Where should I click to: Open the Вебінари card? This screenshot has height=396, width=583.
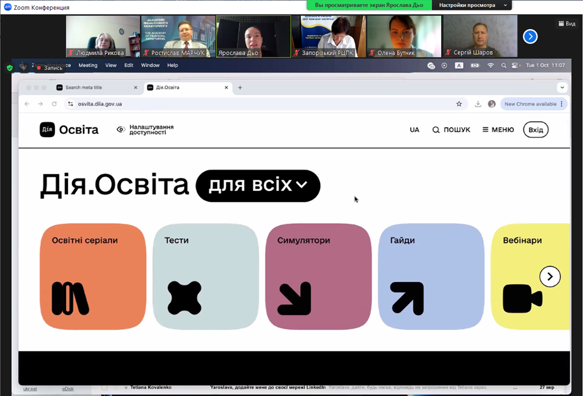point(530,276)
